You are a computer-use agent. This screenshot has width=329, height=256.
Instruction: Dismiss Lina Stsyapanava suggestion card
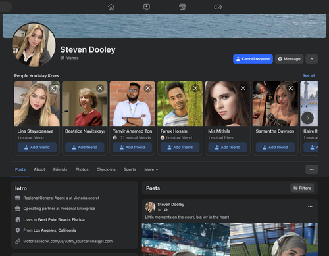(x=53, y=88)
